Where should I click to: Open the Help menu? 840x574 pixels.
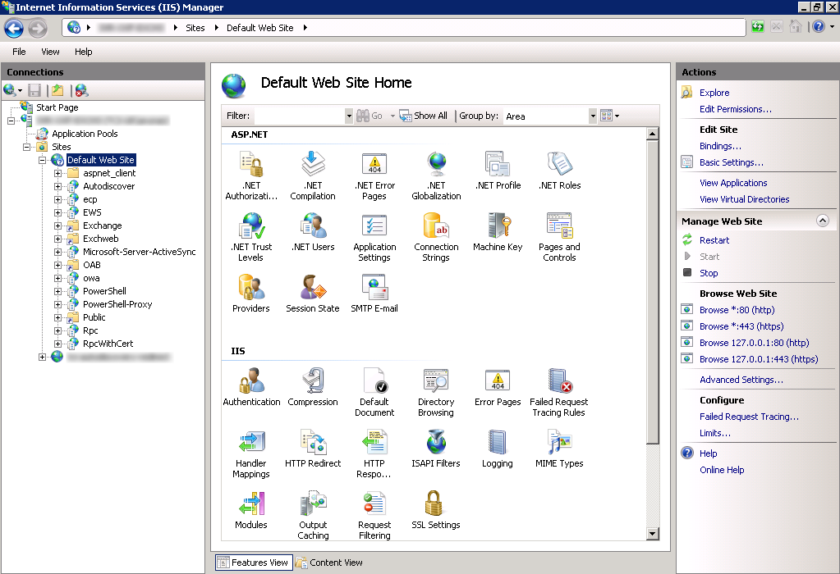click(84, 52)
